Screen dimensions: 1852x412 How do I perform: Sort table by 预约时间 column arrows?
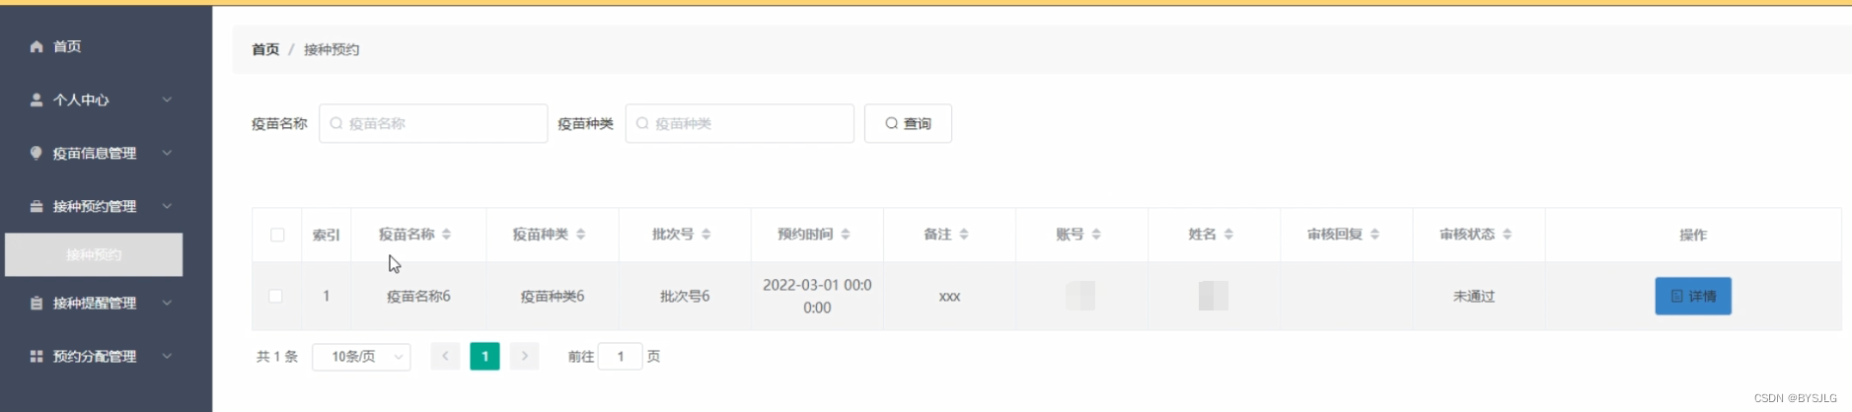(845, 235)
